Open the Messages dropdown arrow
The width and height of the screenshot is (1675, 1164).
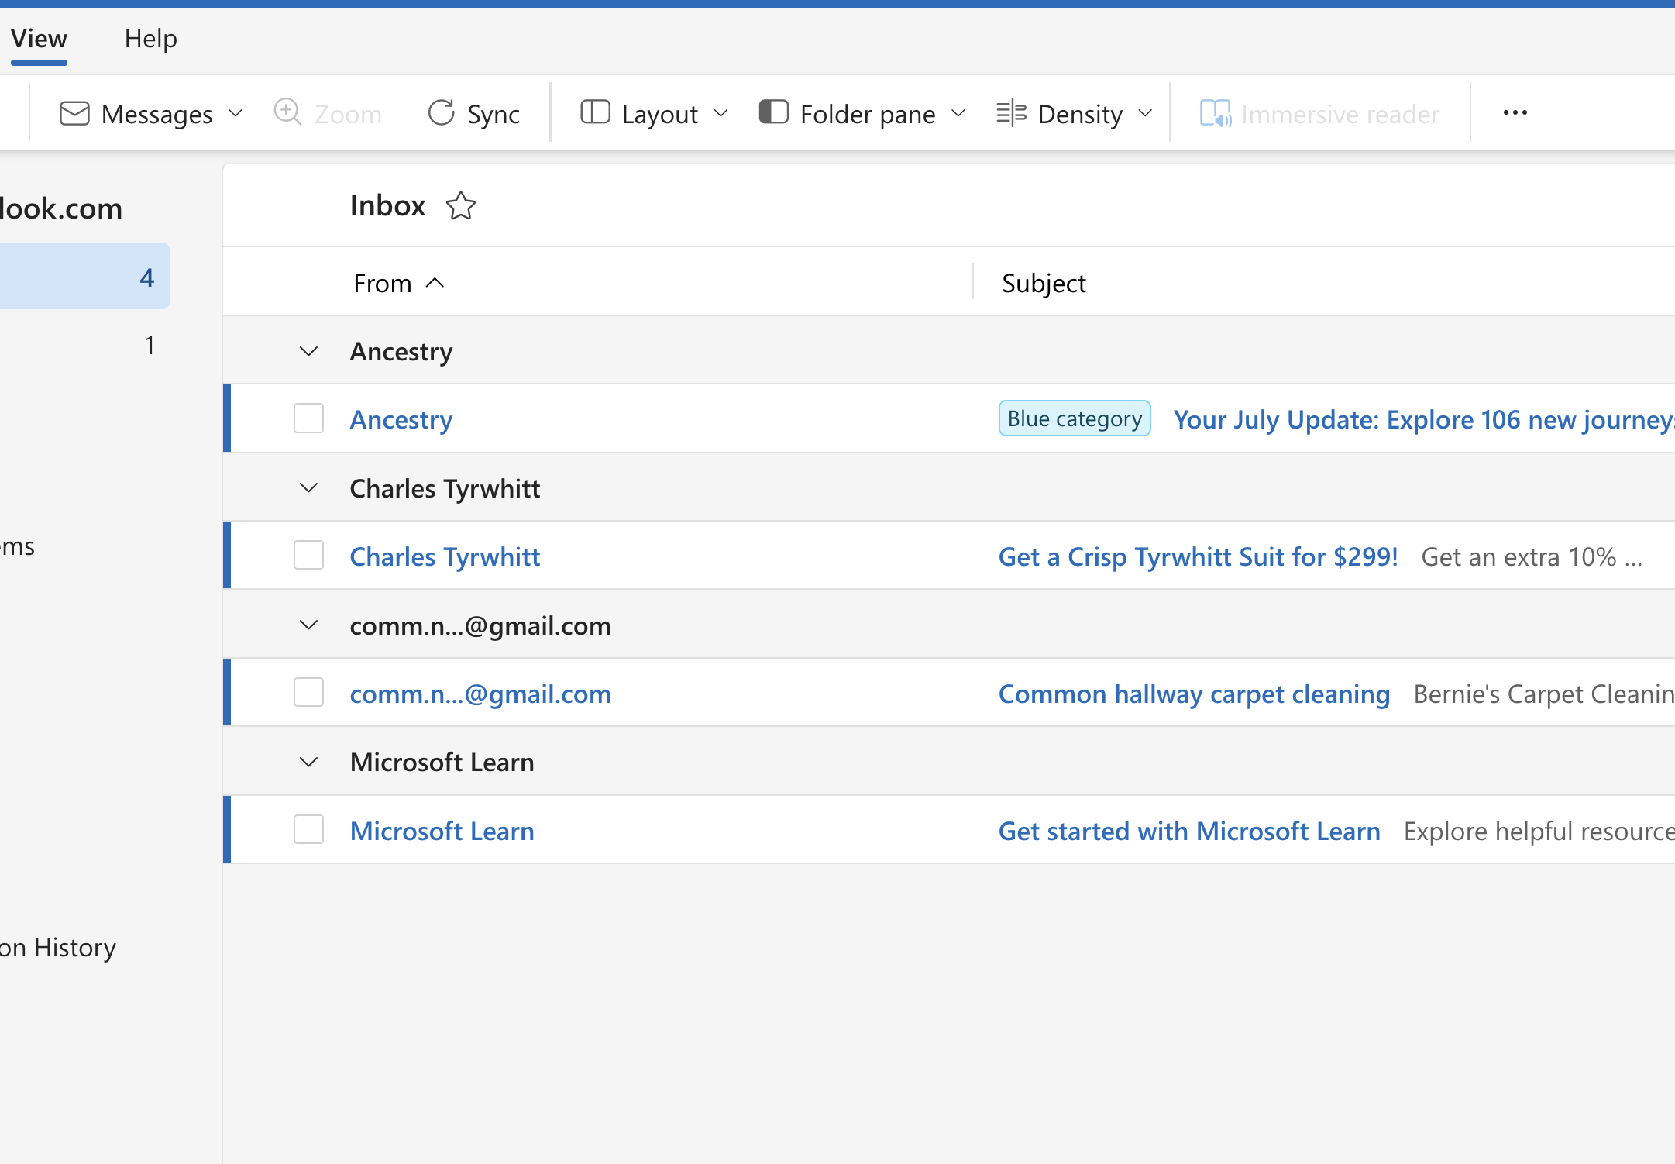click(x=236, y=114)
